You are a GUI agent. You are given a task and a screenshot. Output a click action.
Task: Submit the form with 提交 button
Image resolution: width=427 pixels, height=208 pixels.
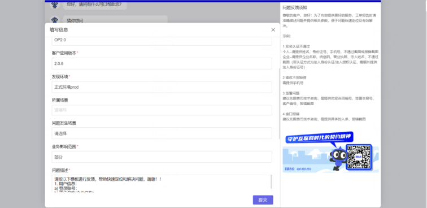[x=263, y=200]
